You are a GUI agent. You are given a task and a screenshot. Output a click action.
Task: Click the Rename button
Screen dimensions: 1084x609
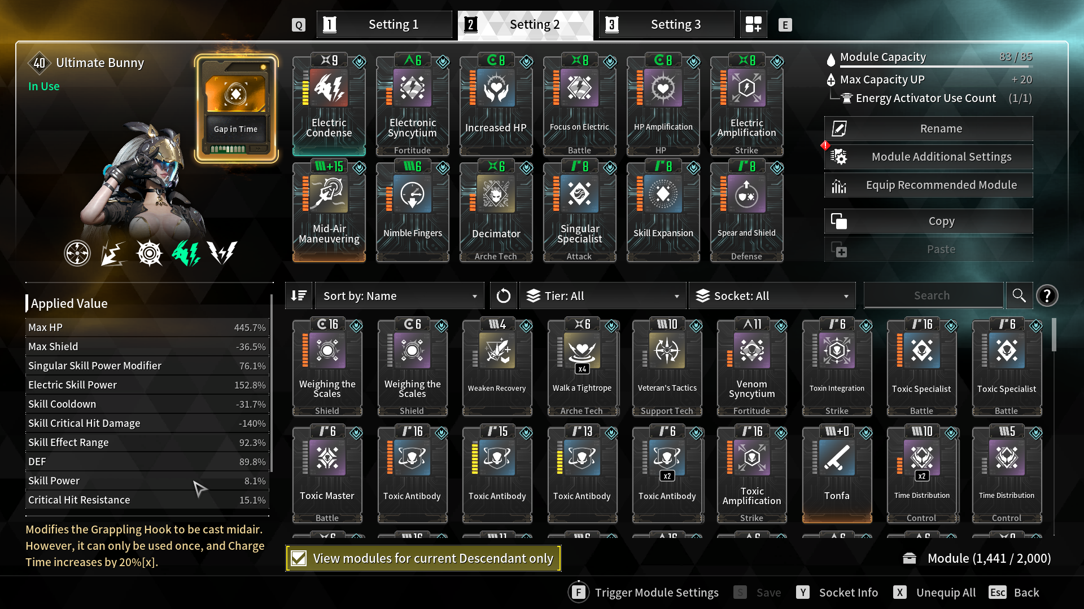click(x=929, y=129)
